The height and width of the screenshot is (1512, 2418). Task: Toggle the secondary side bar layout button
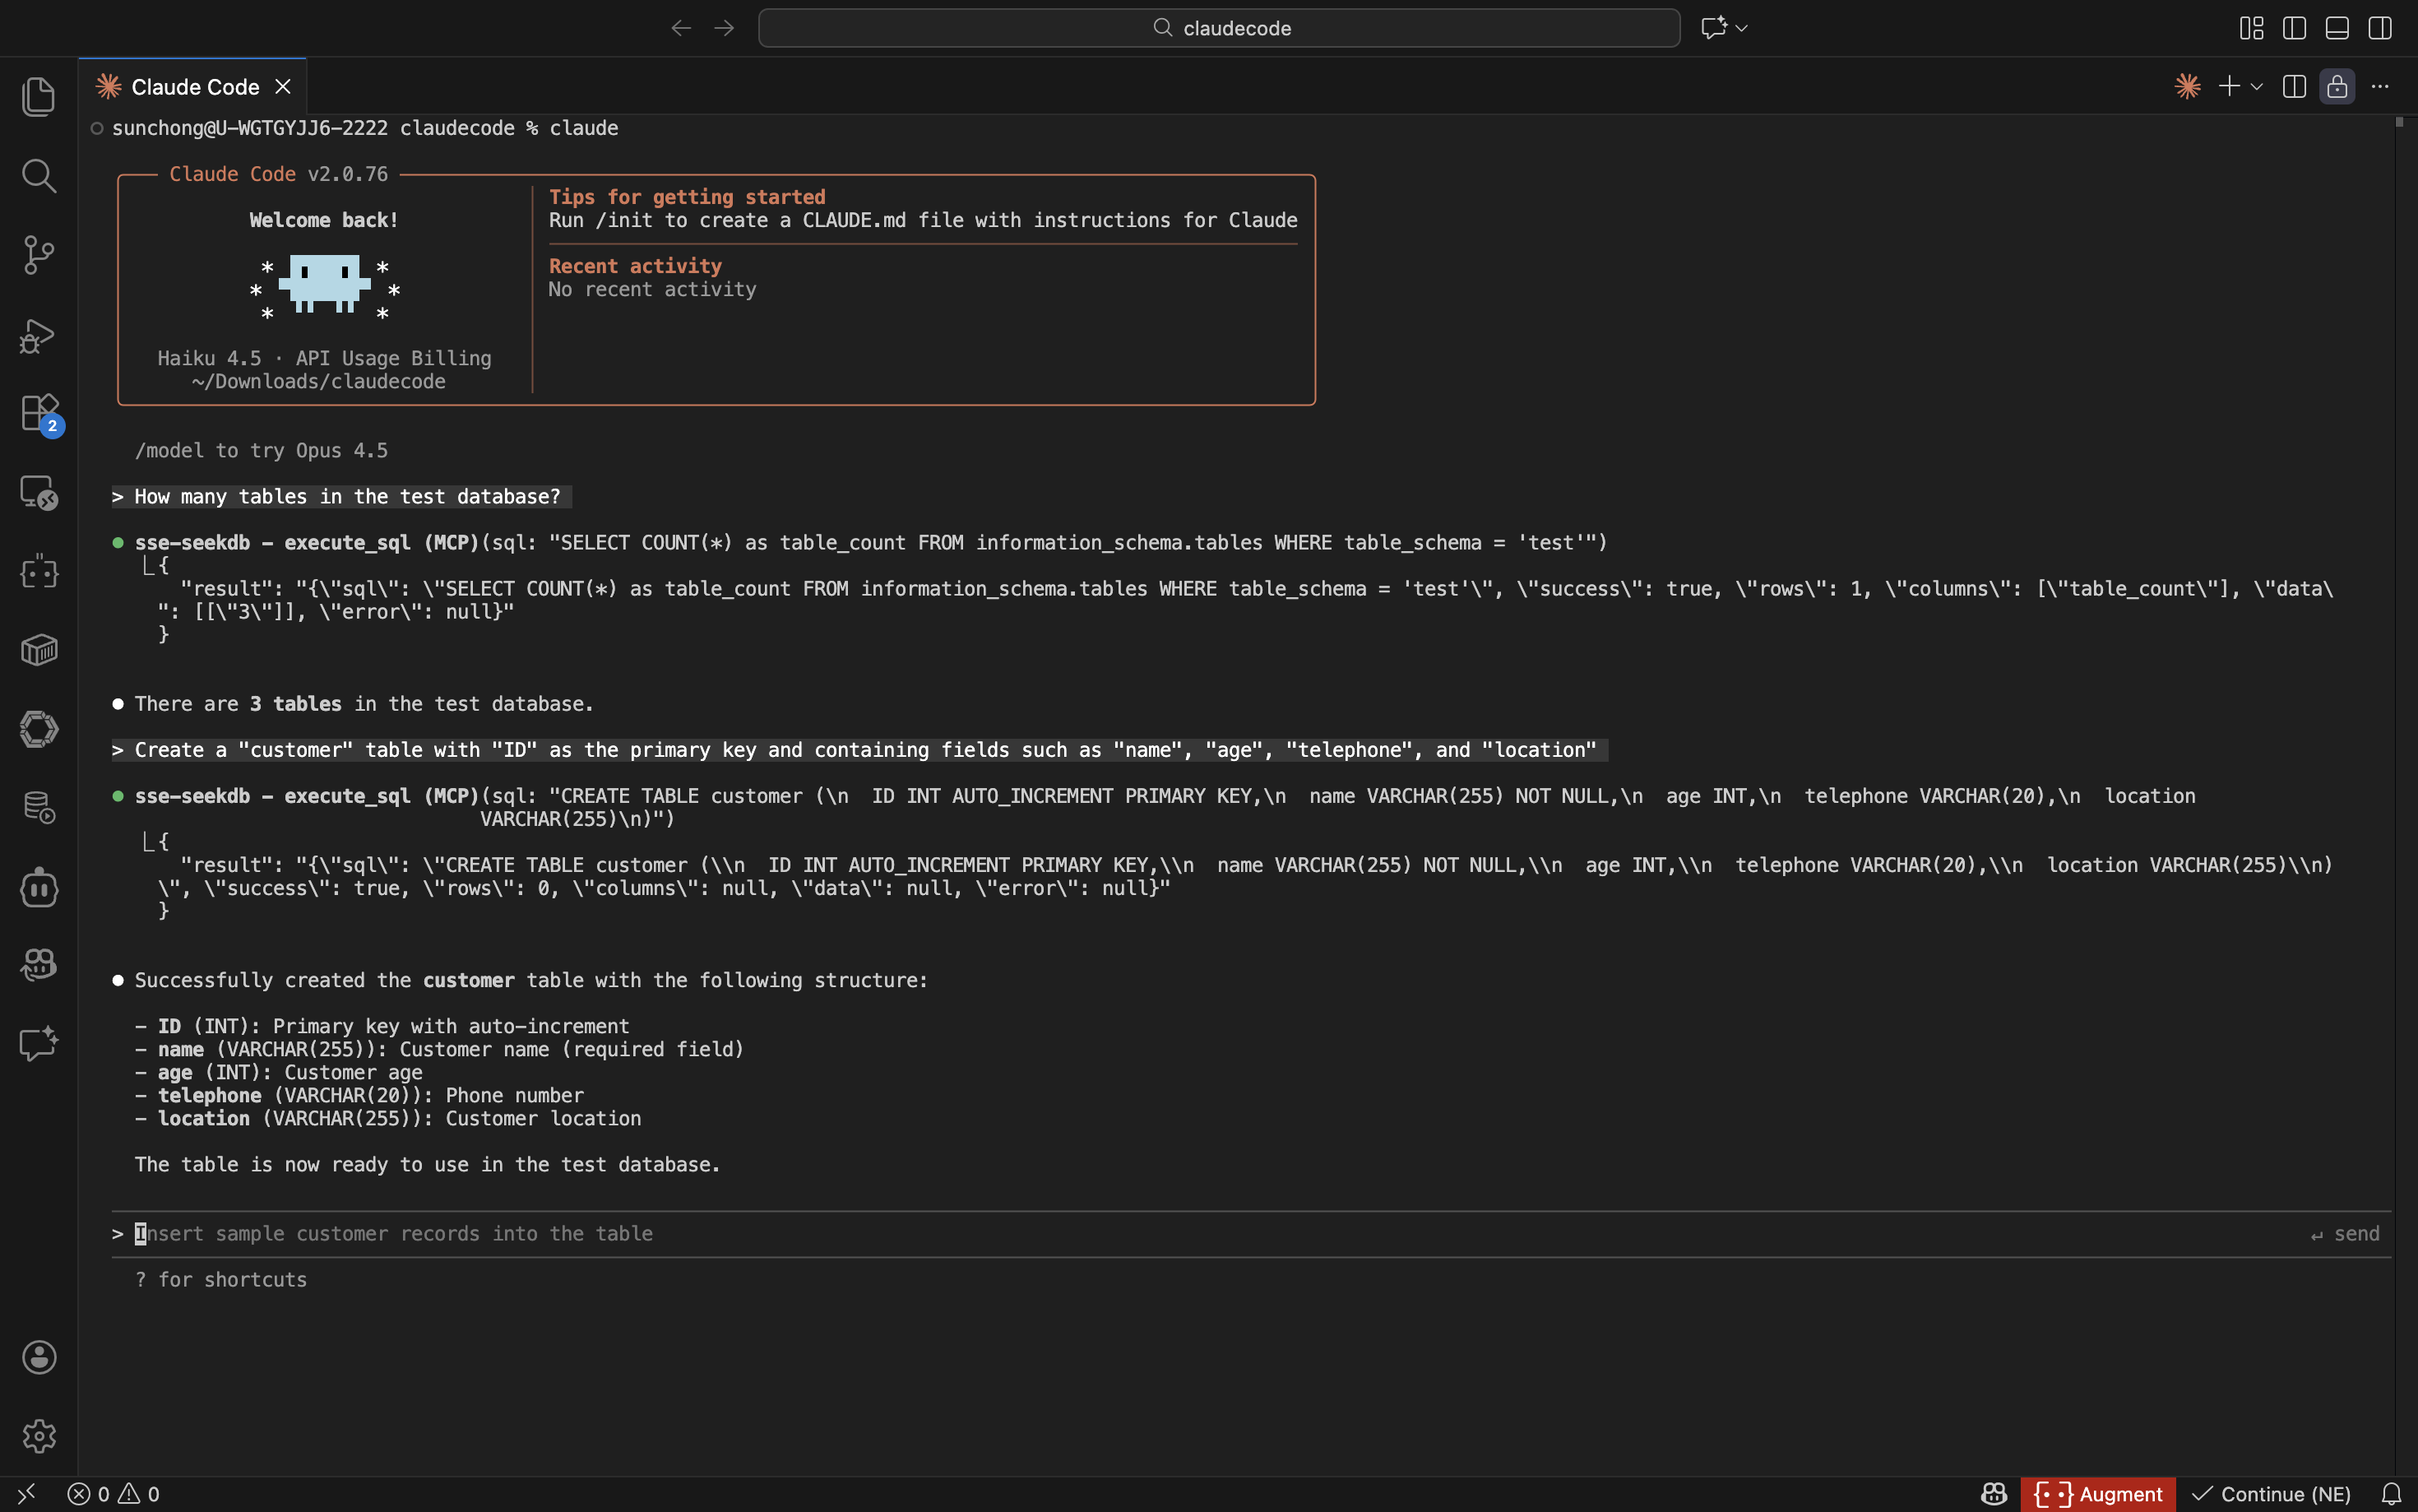point(2380,28)
